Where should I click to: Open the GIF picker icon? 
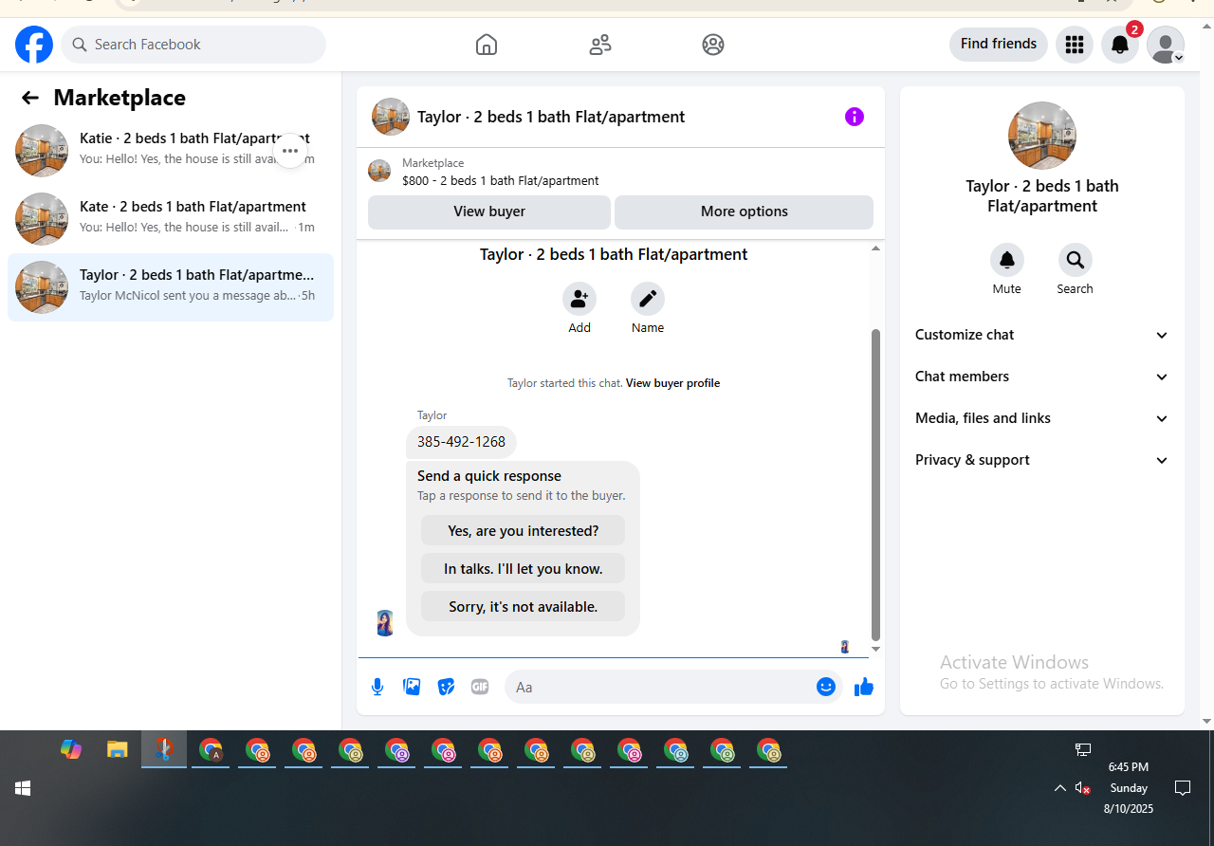point(480,688)
